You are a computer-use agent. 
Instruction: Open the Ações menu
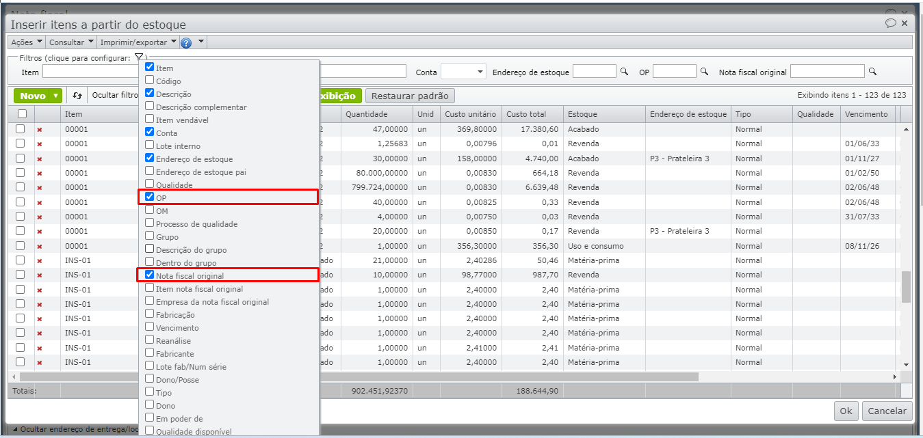27,42
